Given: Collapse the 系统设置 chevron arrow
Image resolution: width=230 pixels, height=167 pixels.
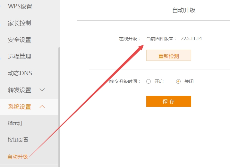Looking at the screenshot, I should click(42, 107).
